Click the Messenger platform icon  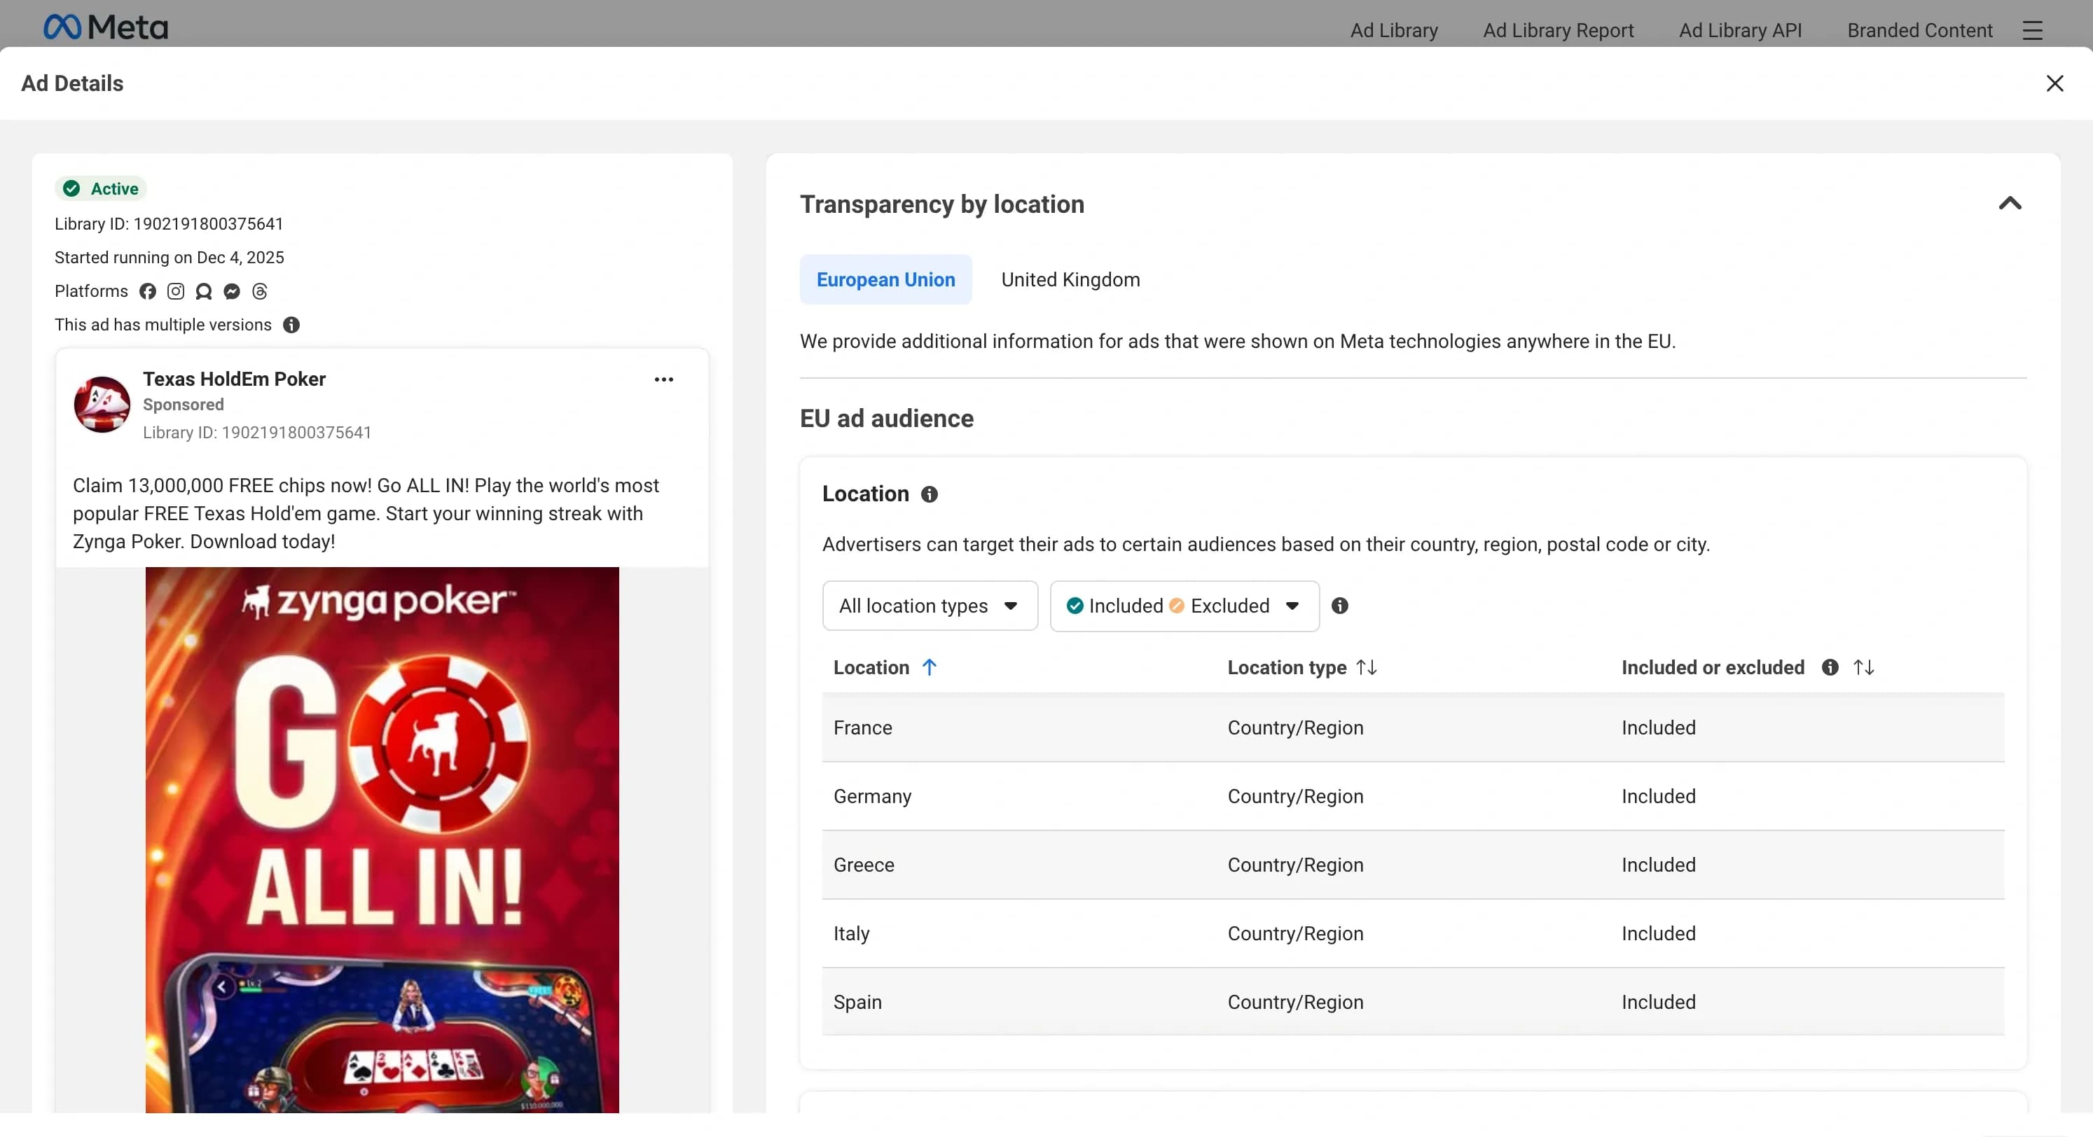[x=232, y=291]
